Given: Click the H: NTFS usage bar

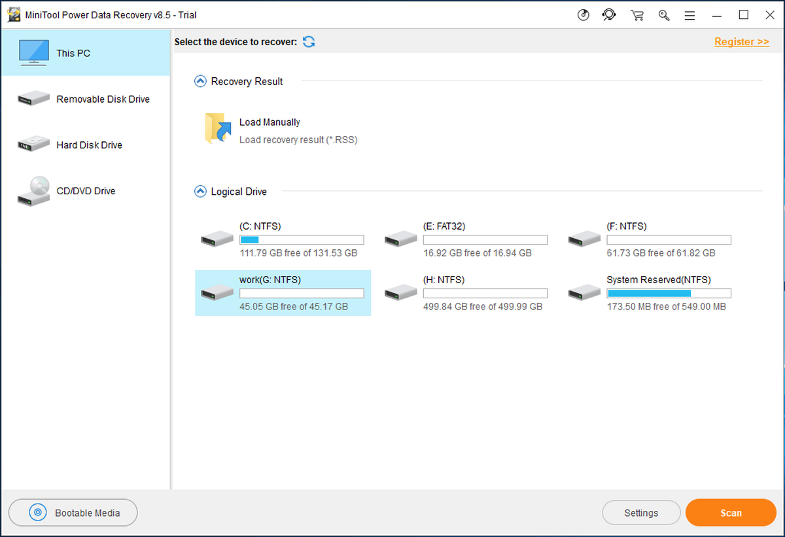Looking at the screenshot, I should click(x=485, y=294).
